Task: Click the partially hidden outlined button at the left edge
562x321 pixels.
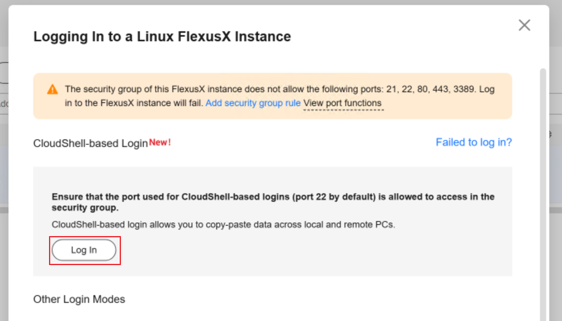Action: [4, 73]
